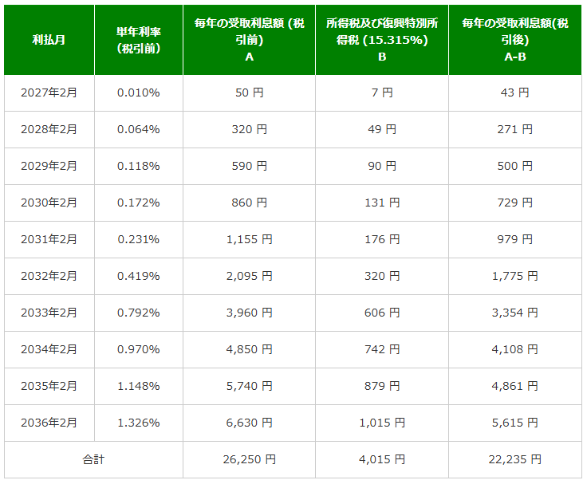The height and width of the screenshot is (484, 587).
Task: Select the 2029年2月 date cell
Action: tap(49, 166)
